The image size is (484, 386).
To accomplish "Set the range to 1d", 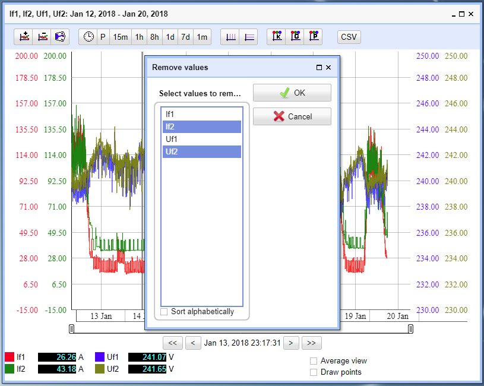I will tap(170, 37).
